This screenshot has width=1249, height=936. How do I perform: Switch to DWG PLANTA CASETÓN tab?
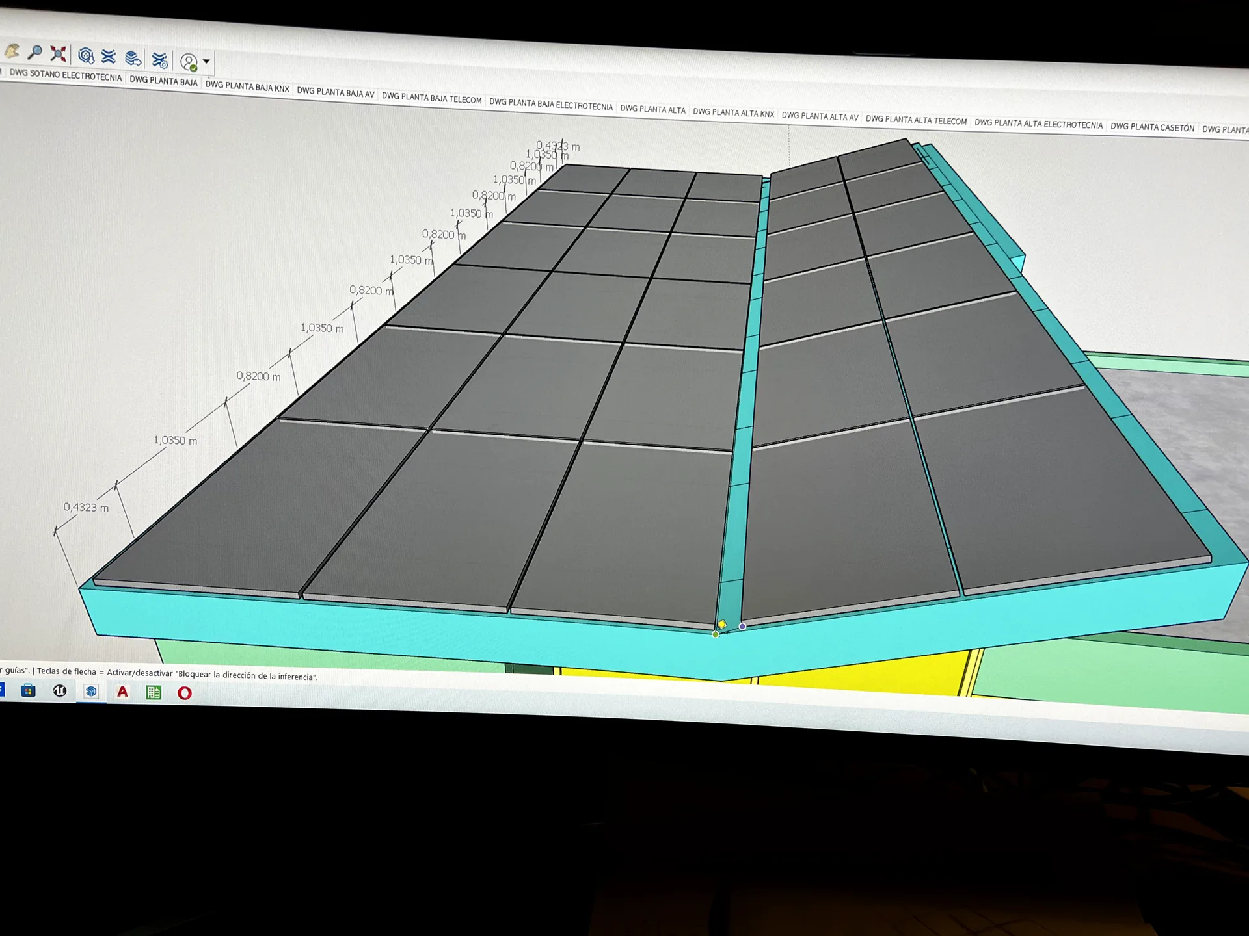point(1152,127)
